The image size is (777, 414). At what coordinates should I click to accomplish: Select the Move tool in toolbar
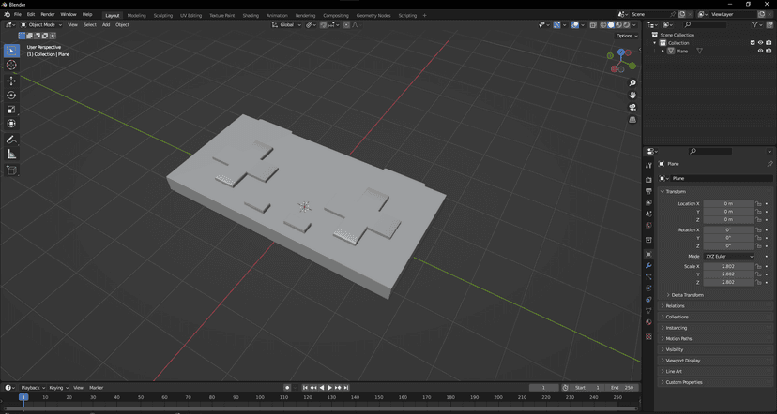click(11, 81)
